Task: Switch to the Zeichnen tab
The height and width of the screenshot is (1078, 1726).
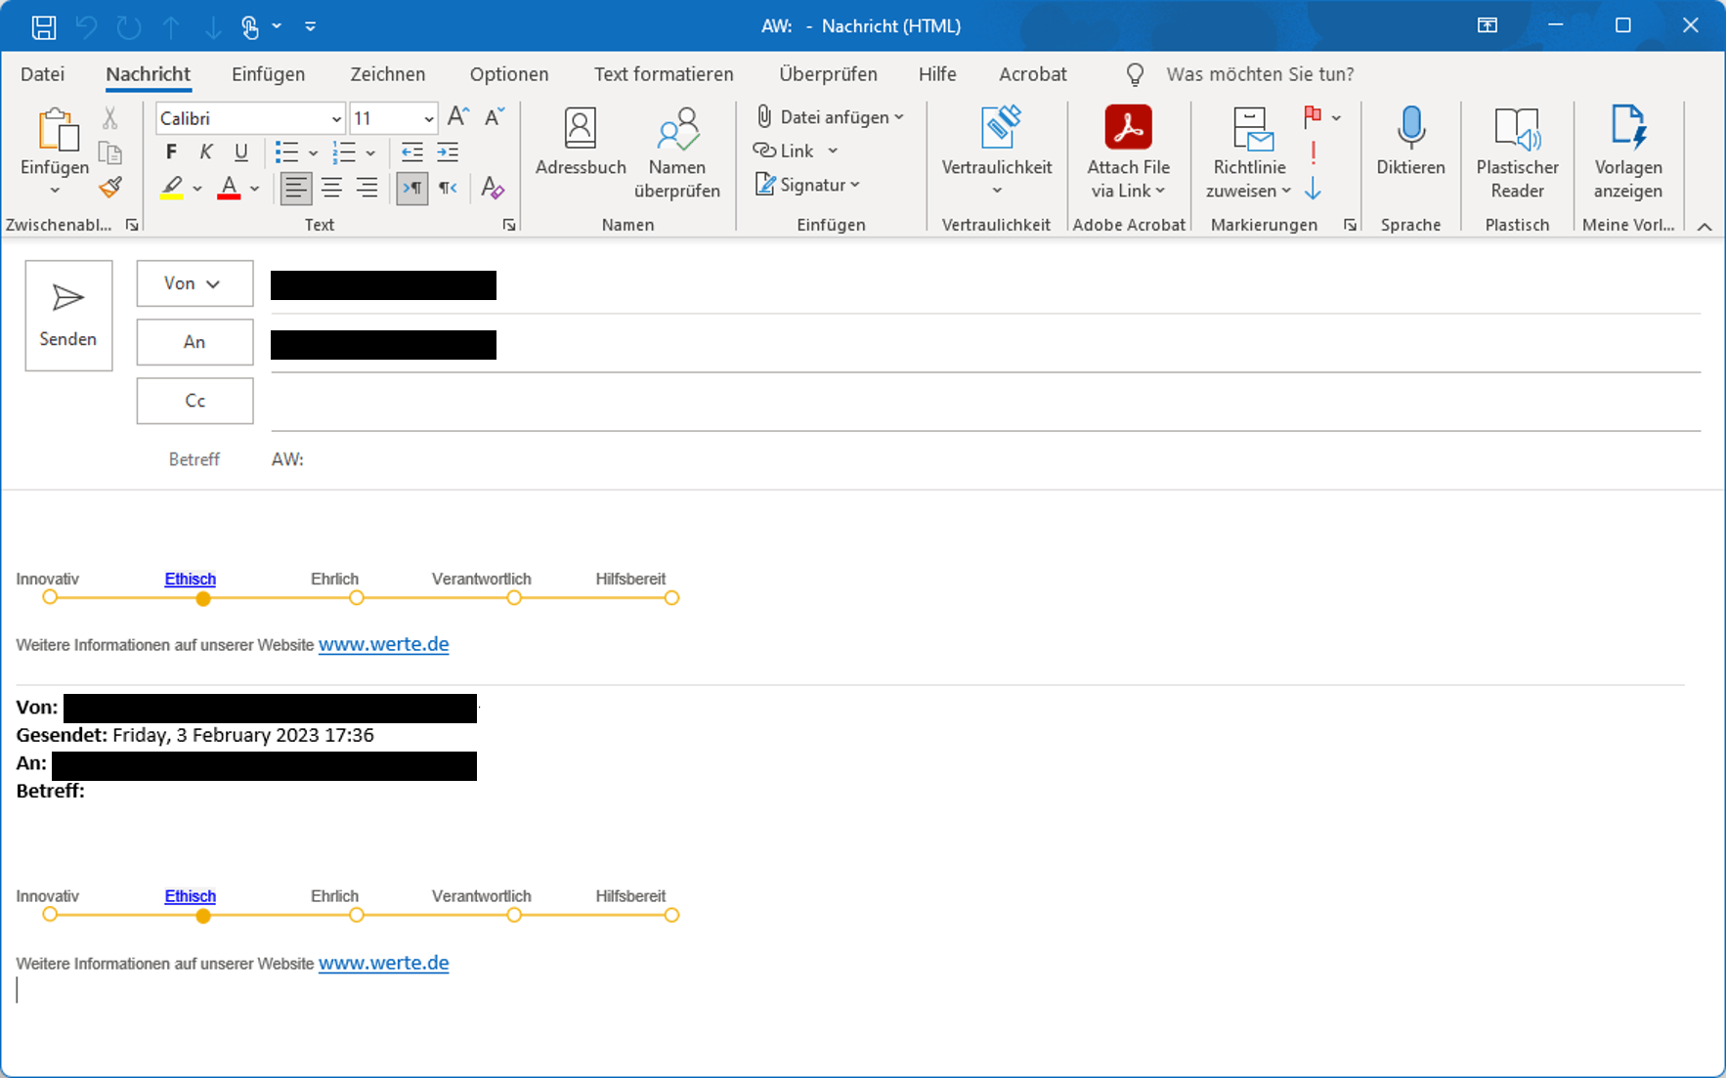Action: point(387,74)
